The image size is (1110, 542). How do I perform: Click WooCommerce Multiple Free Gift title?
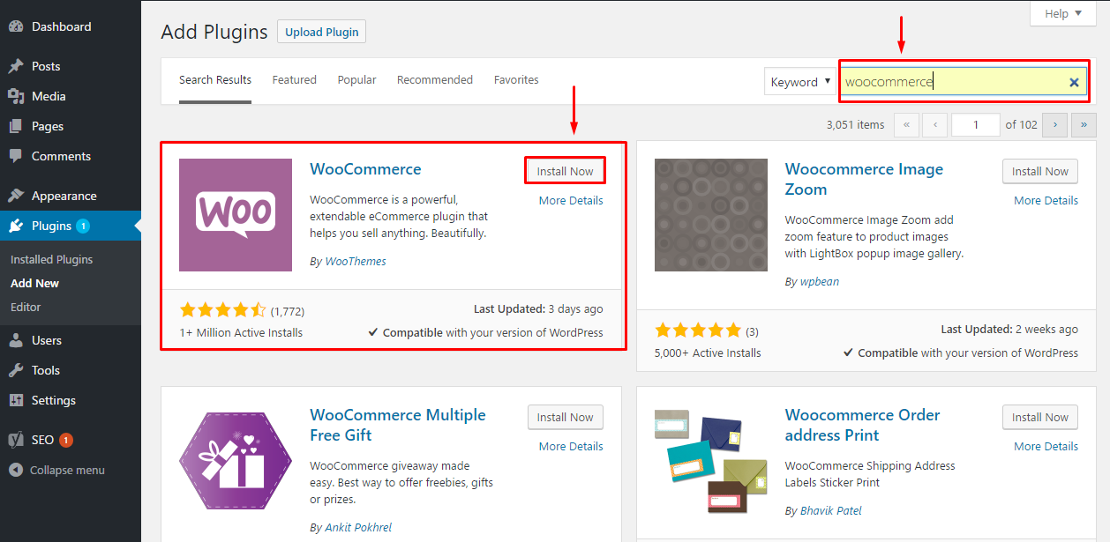(x=398, y=425)
